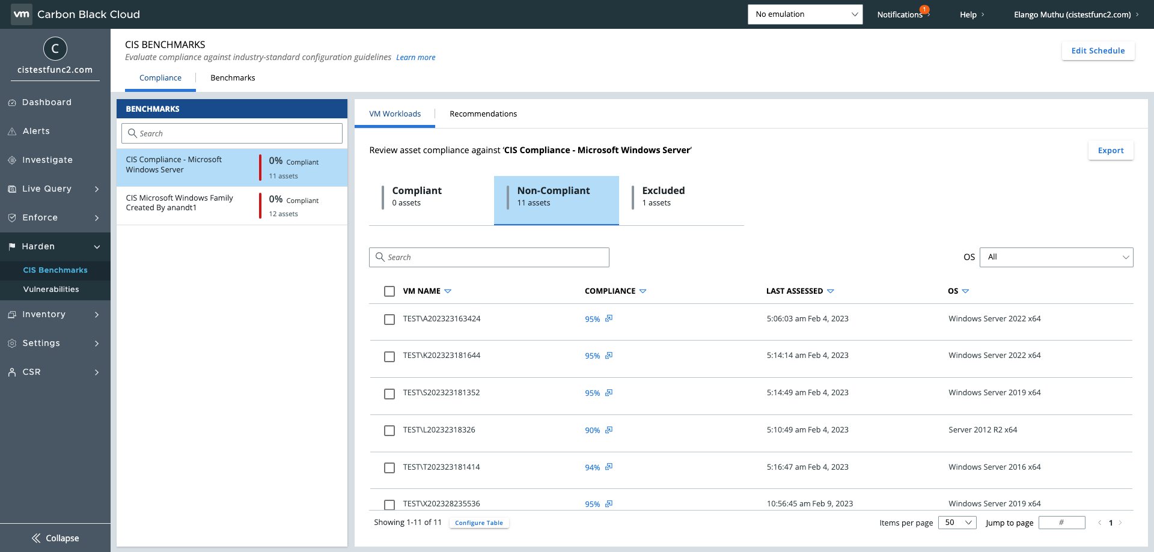Click the vm Carbon Black Cloud logo
Screen dimensions: 1154x552
click(x=22, y=14)
